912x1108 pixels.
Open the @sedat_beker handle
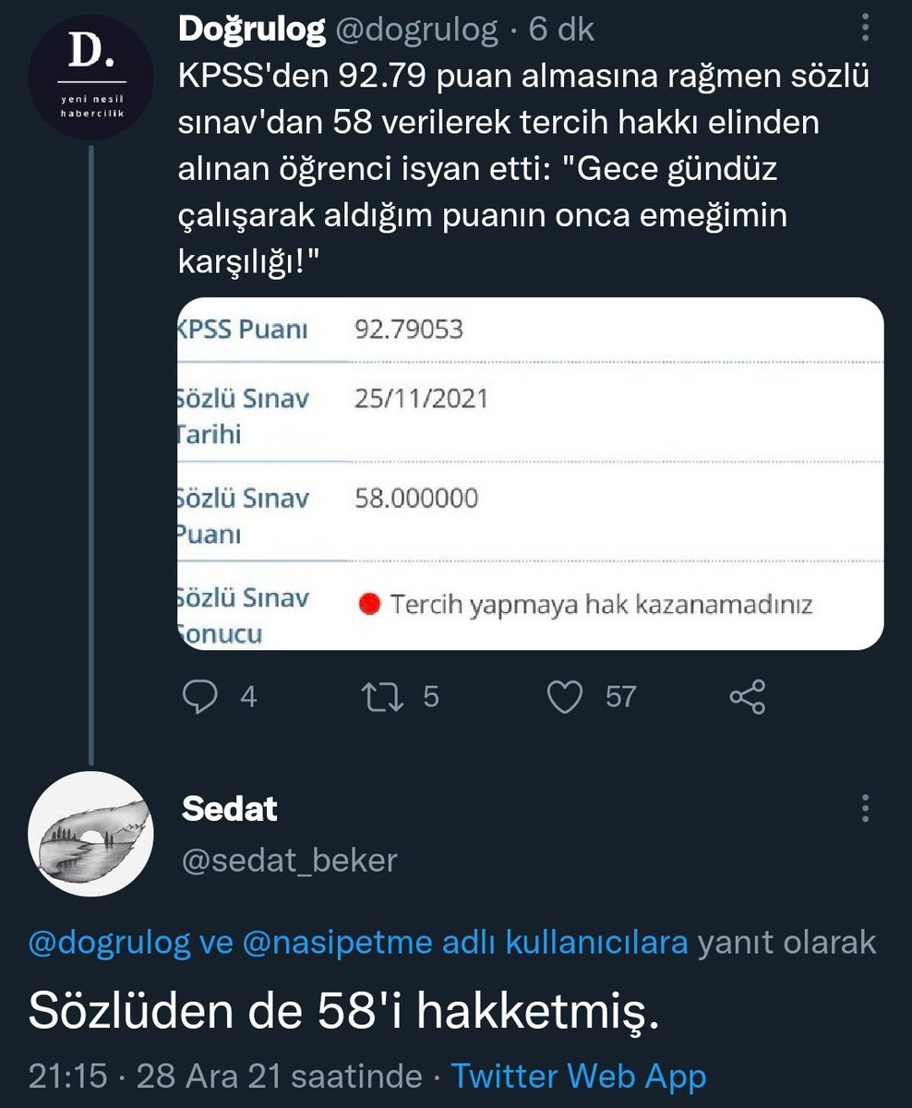(289, 860)
